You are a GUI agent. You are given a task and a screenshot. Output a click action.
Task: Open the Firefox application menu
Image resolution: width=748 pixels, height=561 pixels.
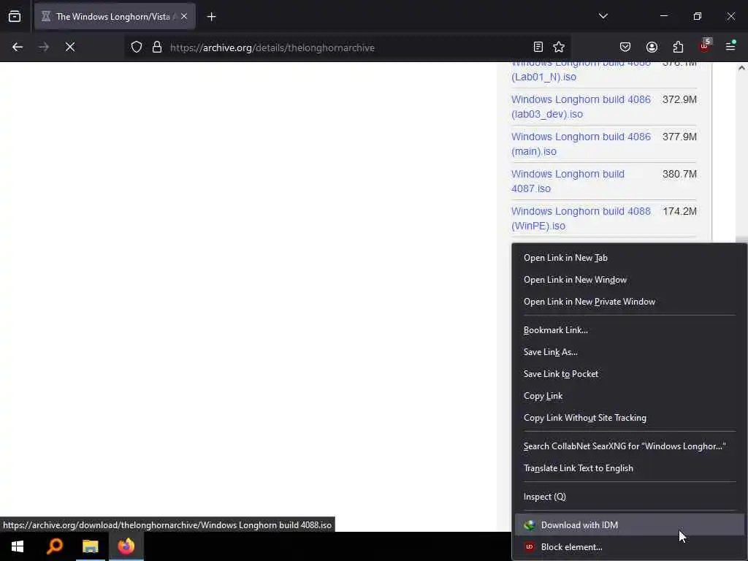click(730, 46)
